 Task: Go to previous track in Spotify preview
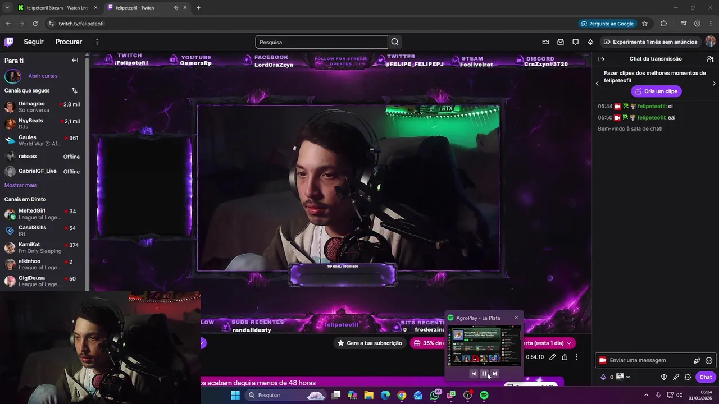click(x=474, y=374)
